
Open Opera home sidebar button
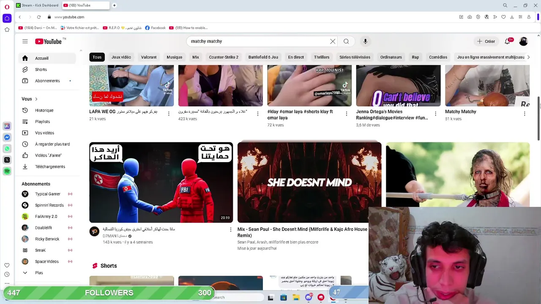(7, 18)
